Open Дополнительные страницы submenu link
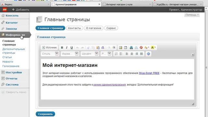Screen dimensions: 208x117 14,51
